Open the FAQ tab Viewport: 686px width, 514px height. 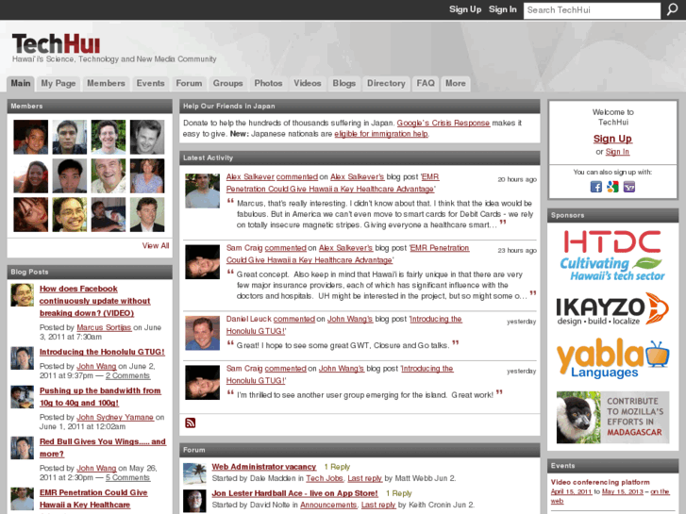click(426, 83)
